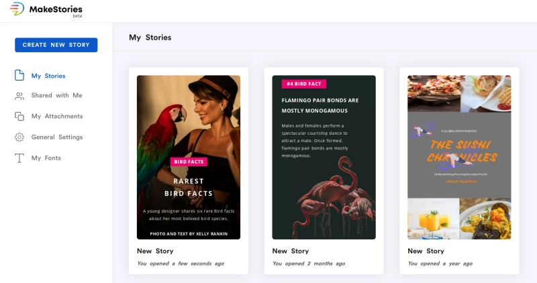537x283 pixels.
Task: Click the My Attachments copy icon
Action: point(19,117)
